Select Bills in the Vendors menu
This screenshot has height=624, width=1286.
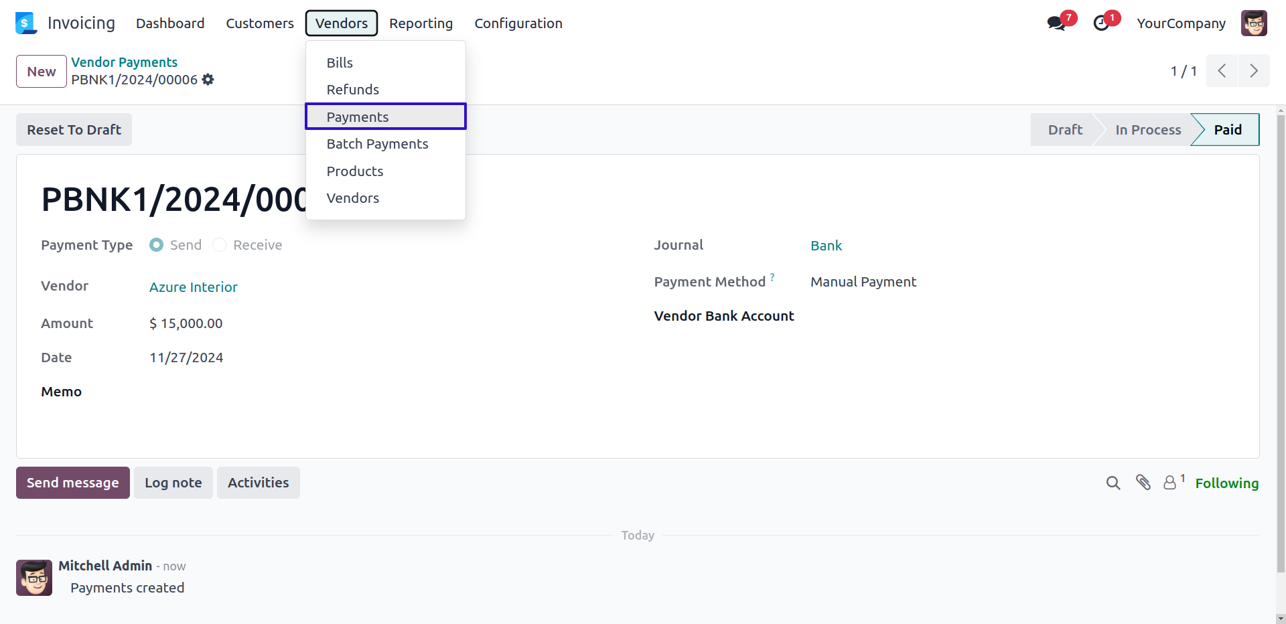tap(340, 63)
